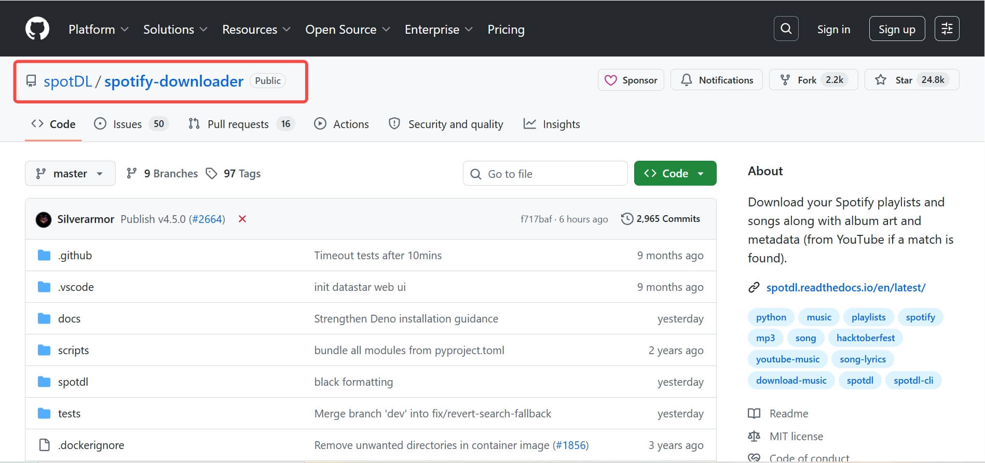Click the magnifier icon in Go to file
The width and height of the screenshot is (985, 463).
coord(475,174)
